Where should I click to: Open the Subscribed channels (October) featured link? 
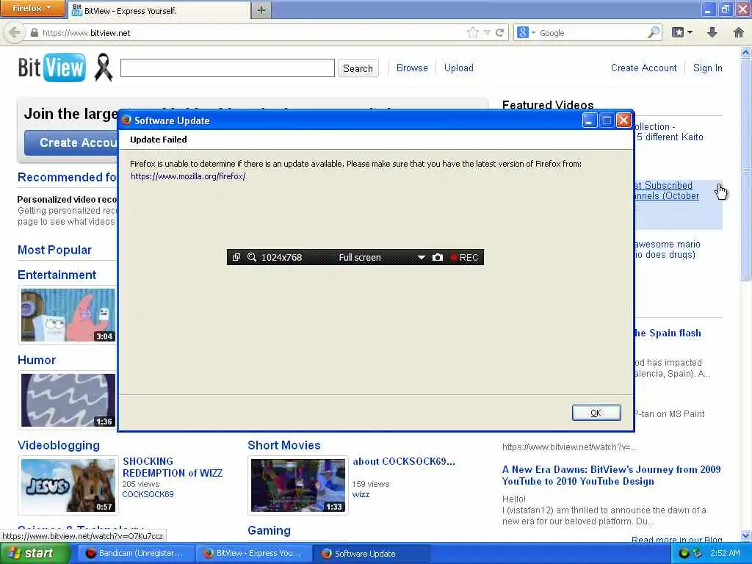click(x=667, y=190)
